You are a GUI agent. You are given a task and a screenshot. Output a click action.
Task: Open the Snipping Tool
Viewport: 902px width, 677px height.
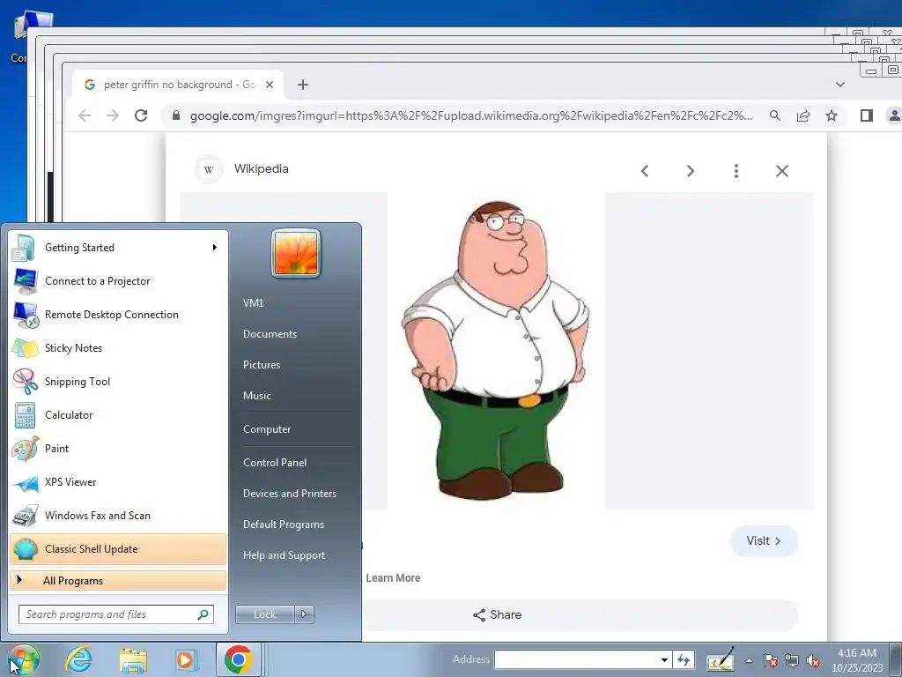[118, 381]
